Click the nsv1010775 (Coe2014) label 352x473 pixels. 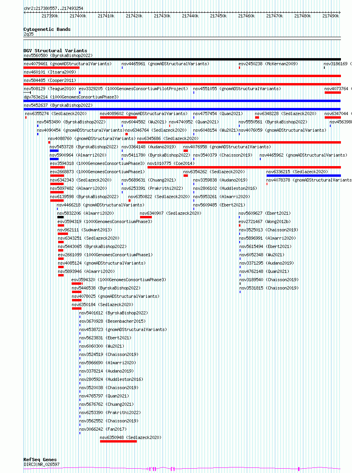(171, 163)
